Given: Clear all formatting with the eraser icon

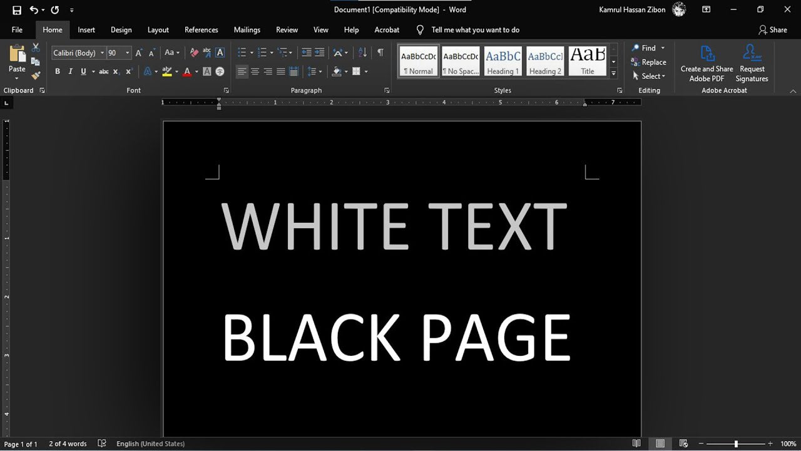Looking at the screenshot, I should (194, 53).
